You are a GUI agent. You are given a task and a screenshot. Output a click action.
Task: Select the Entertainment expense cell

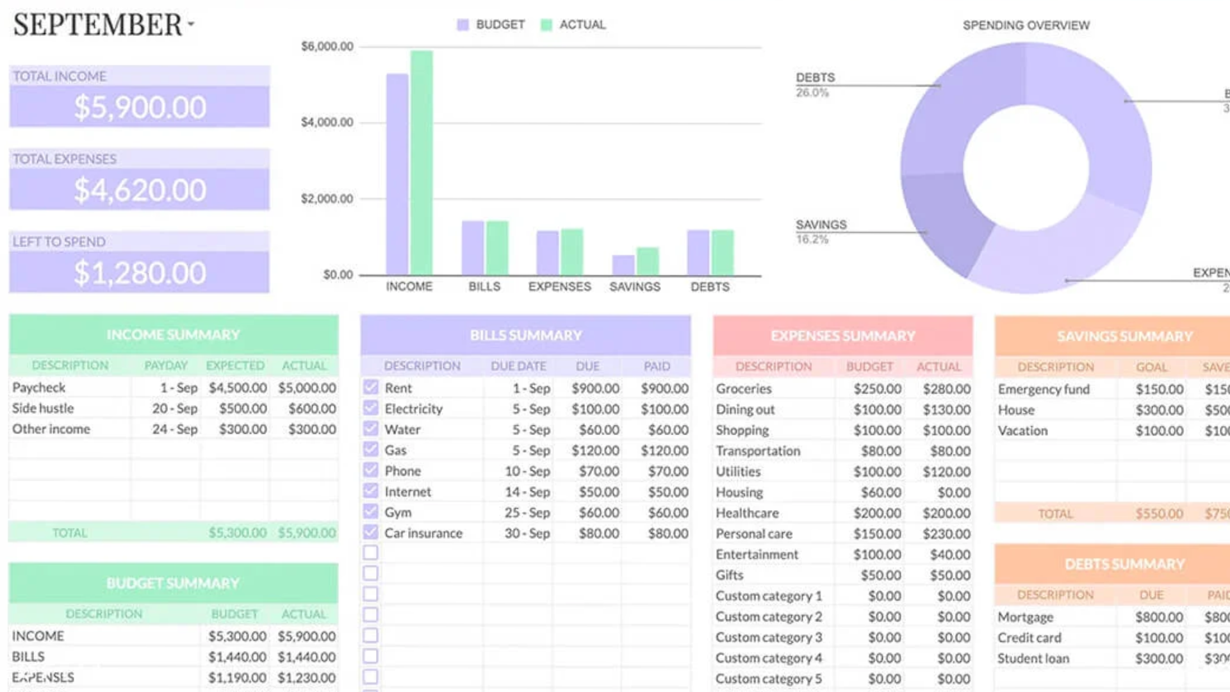coord(773,554)
